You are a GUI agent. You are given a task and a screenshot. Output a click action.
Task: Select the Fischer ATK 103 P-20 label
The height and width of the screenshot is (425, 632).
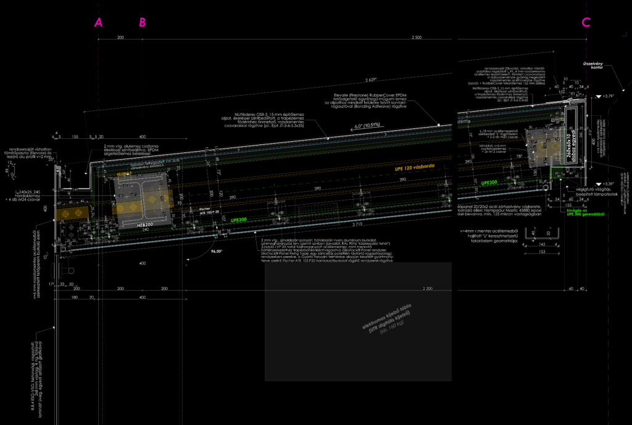[x=209, y=210]
